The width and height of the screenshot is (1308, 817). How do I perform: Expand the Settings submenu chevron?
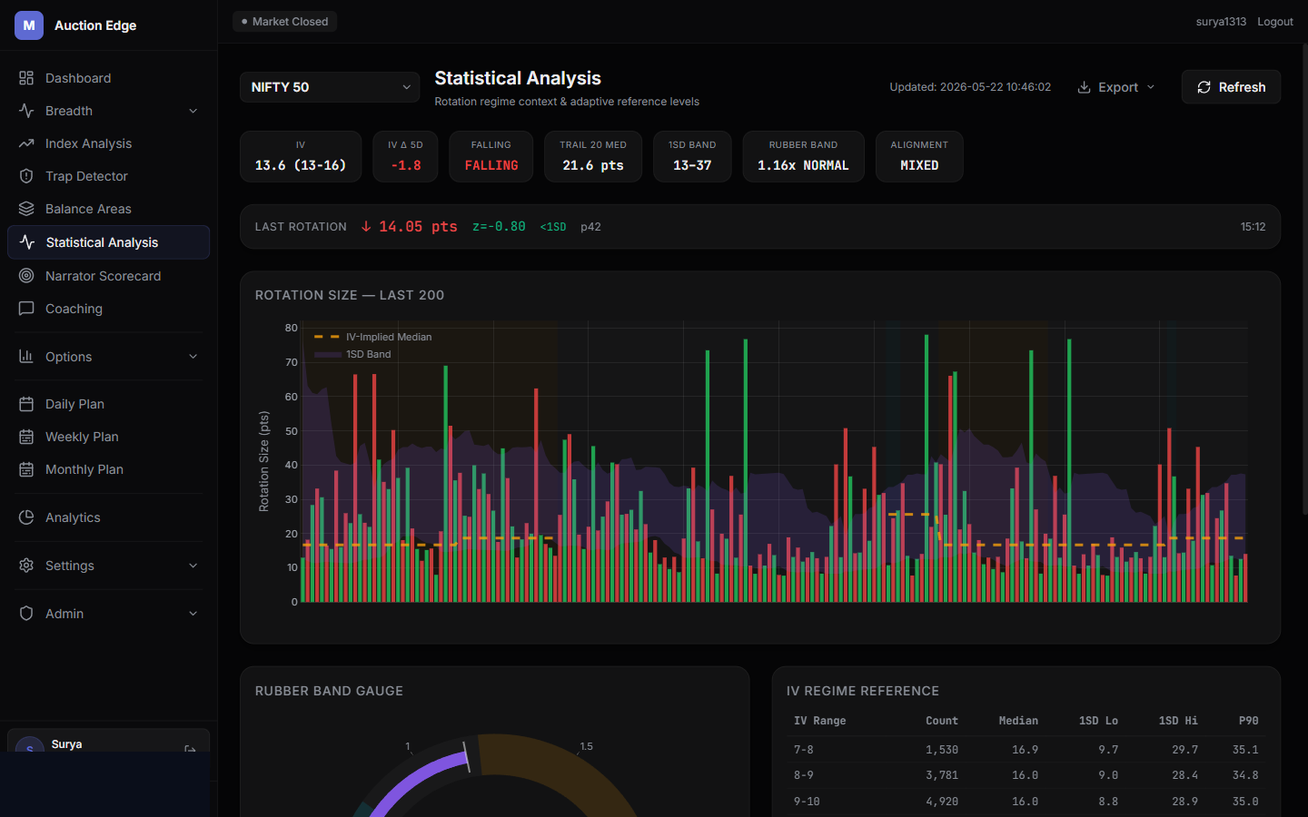[193, 566]
